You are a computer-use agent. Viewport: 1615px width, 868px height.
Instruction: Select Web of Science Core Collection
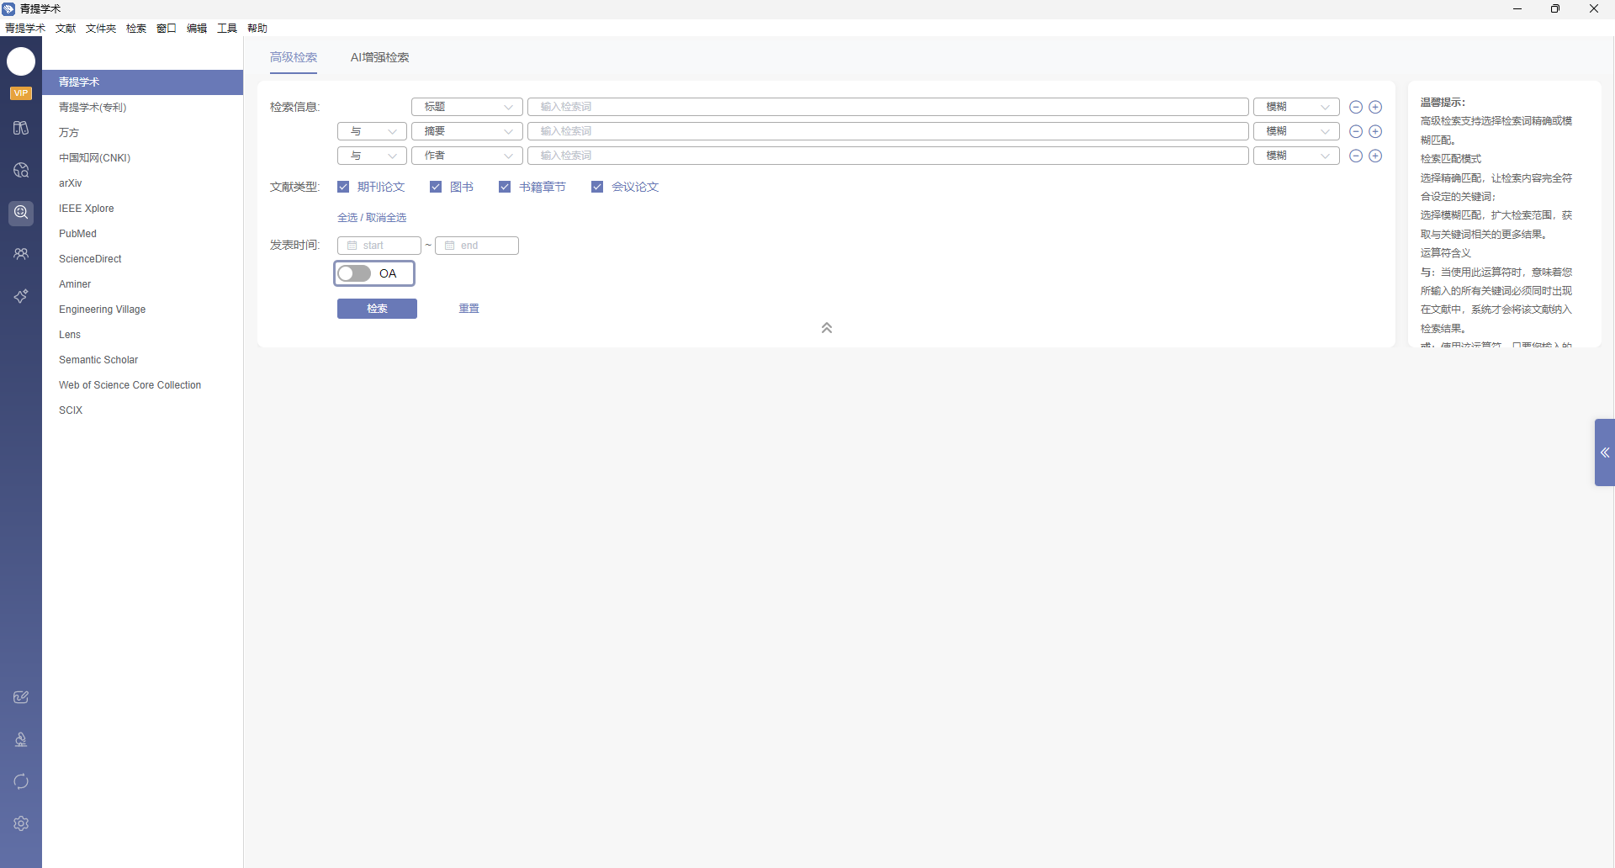143,385
